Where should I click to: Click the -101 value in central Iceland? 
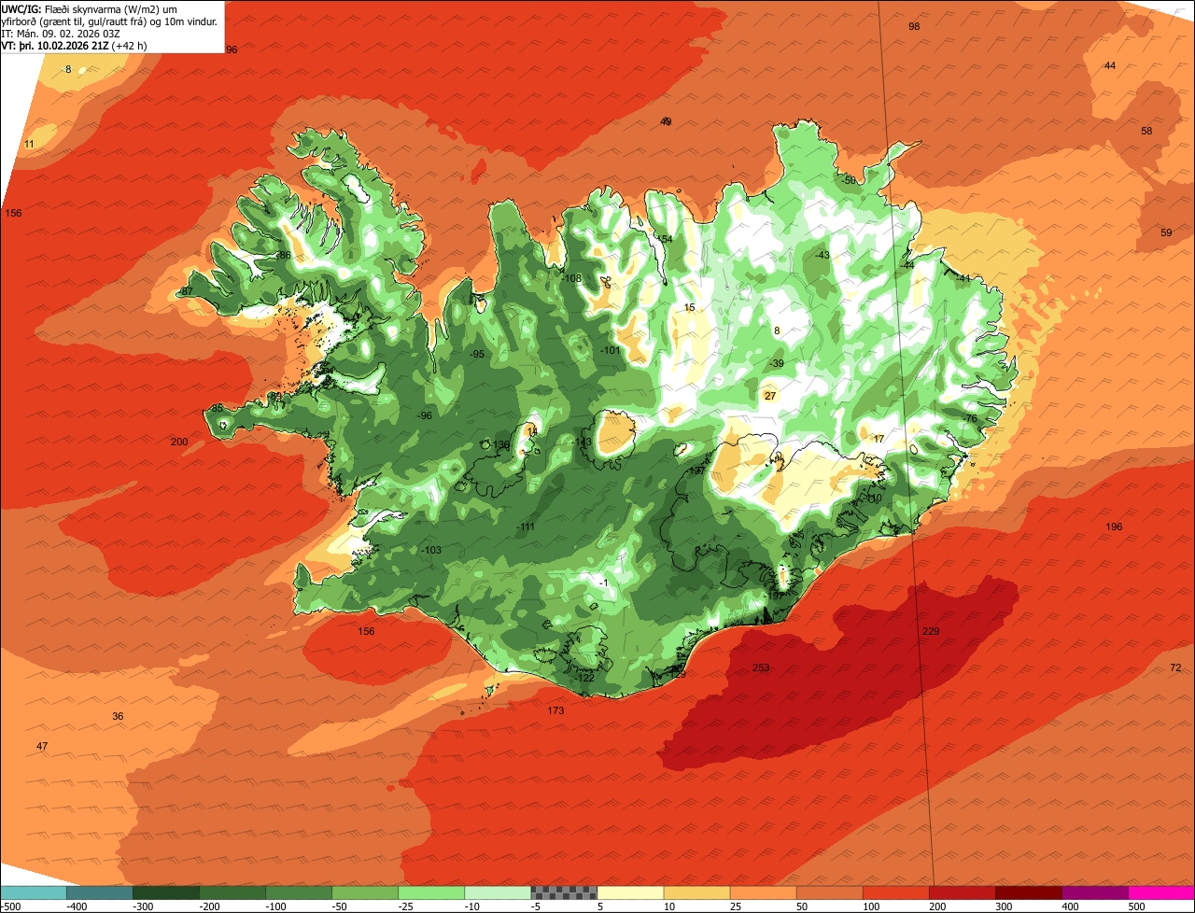(611, 350)
